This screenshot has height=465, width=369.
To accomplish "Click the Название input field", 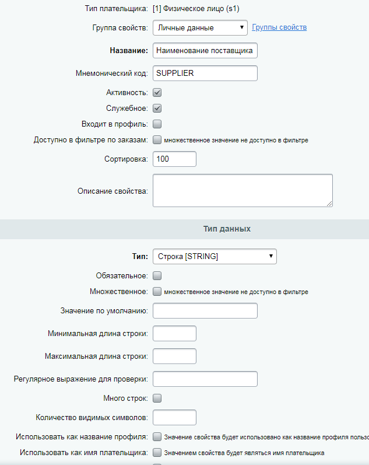I will tap(205, 51).
